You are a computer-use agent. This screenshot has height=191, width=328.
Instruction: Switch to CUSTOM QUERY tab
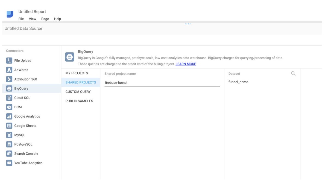81,92
